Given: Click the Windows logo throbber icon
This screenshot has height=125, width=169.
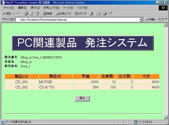Looking at the screenshot, I should coord(163,8).
